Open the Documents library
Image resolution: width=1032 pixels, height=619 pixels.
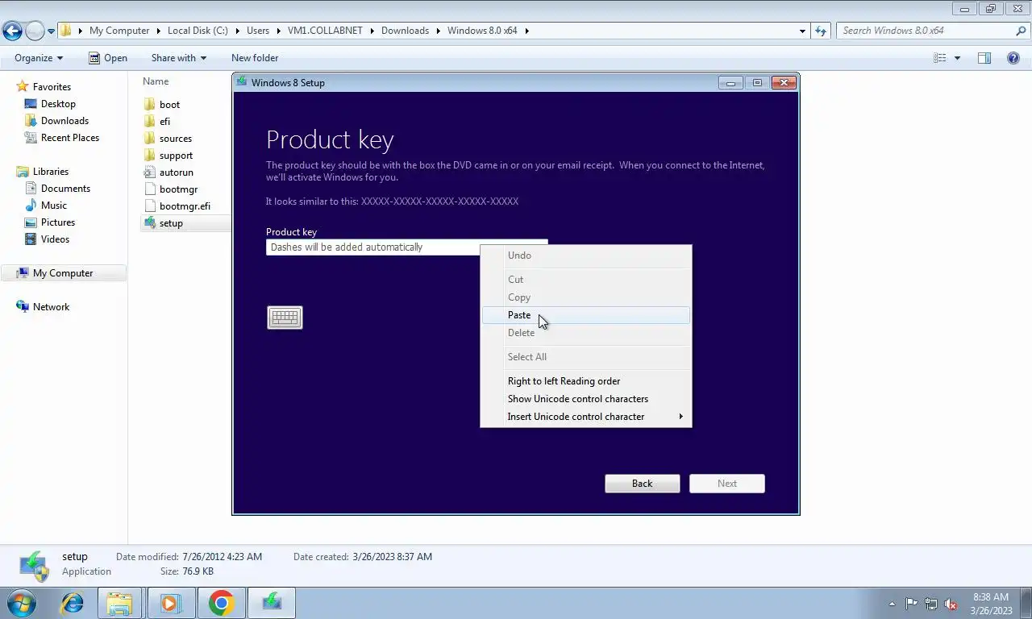pos(65,189)
